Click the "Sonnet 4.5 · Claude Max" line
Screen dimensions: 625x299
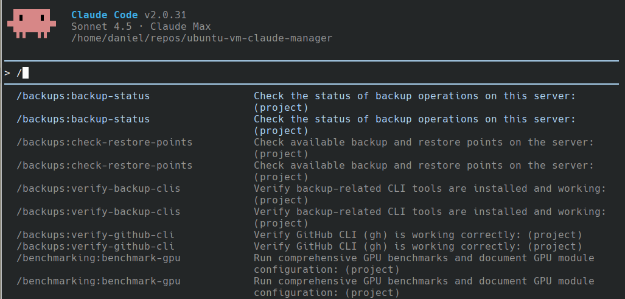141,27
